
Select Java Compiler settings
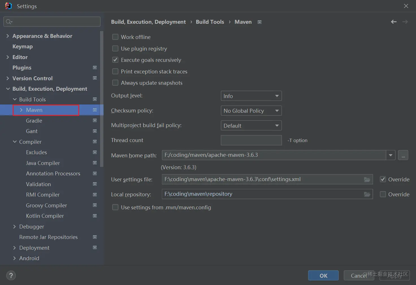43,163
